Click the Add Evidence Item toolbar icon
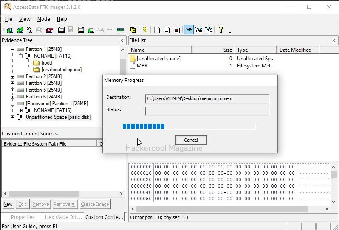 [x=10, y=30]
